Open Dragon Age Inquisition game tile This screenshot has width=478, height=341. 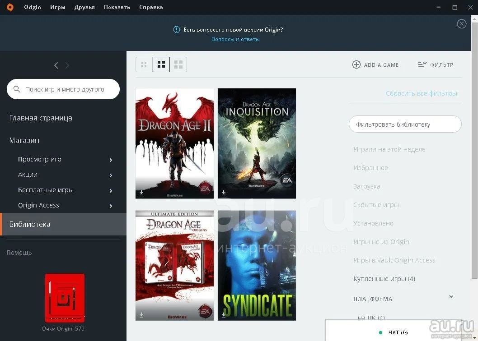coord(257,143)
